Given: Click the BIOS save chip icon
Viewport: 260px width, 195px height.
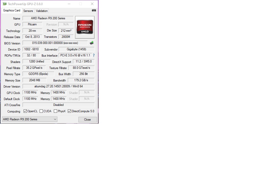Looking at the screenshot, I should click(92, 43).
